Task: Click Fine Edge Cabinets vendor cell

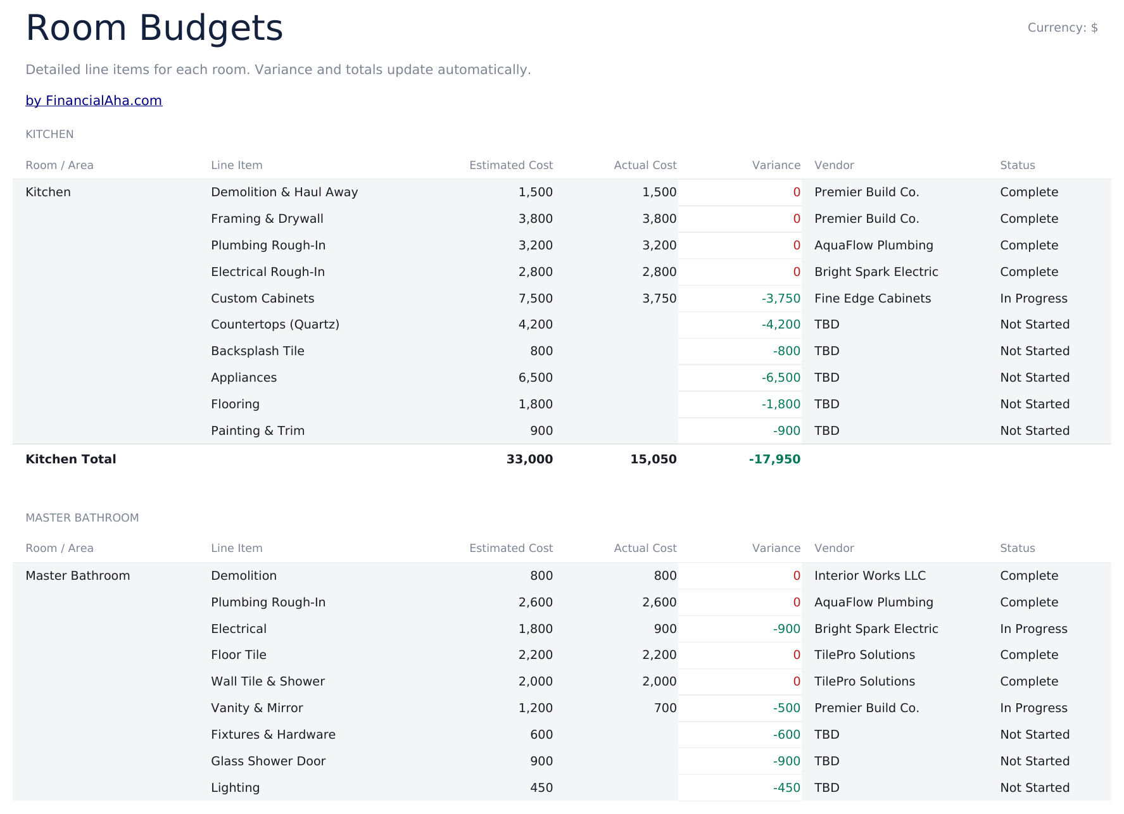Action: 873,299
